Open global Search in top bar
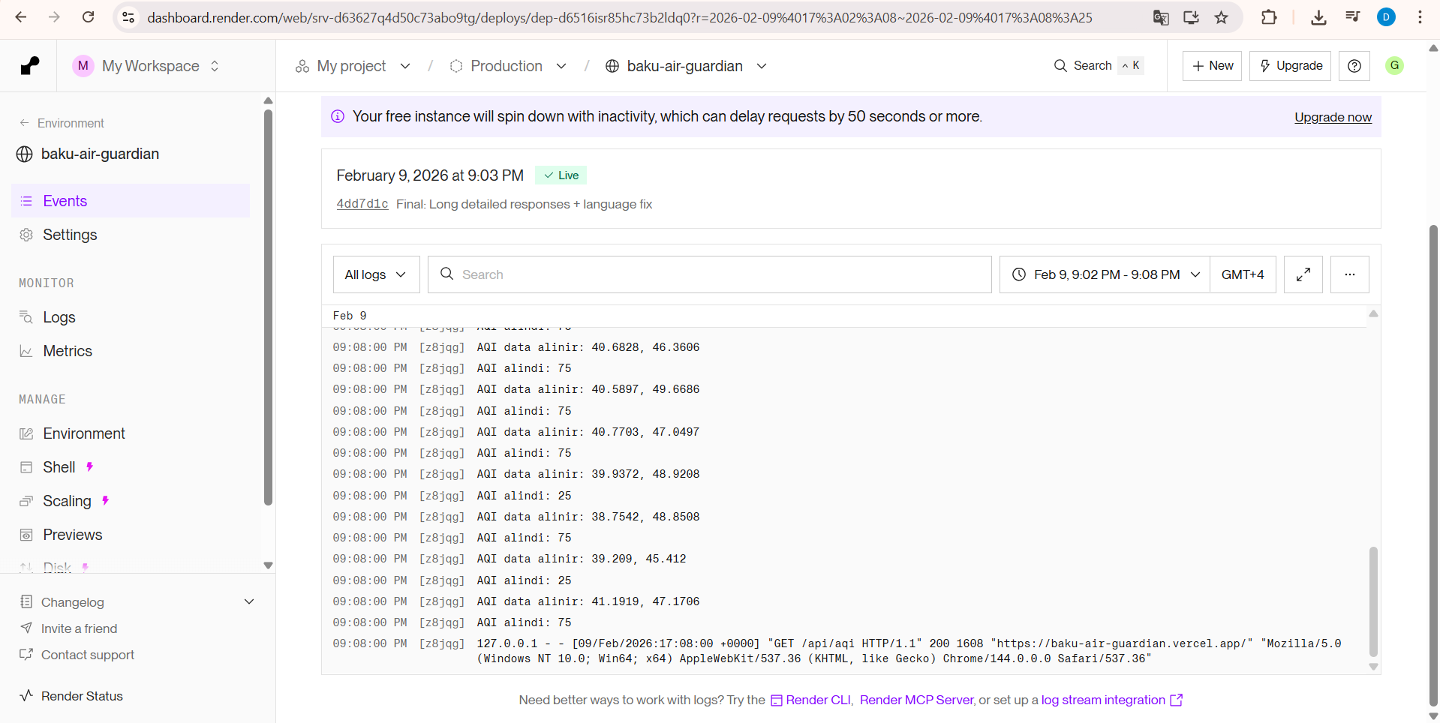 point(1098,66)
